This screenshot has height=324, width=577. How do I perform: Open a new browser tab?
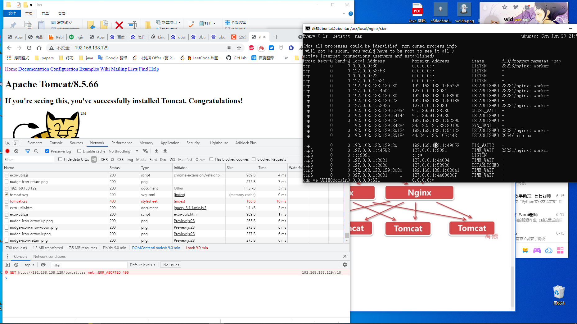coord(276,37)
